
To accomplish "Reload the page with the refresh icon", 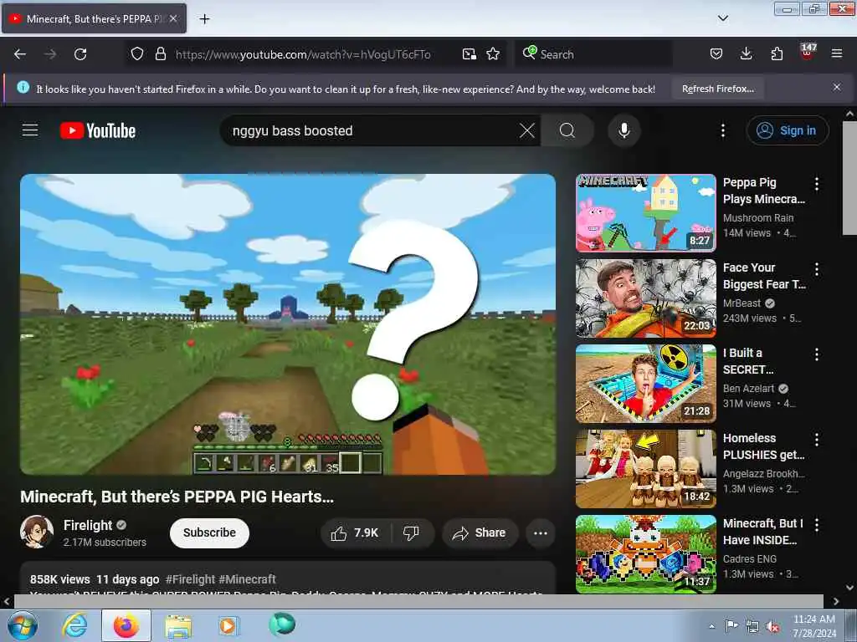I will (x=80, y=54).
